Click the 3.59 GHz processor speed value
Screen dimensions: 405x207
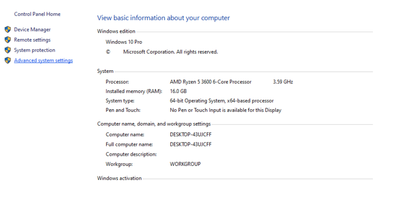pyautogui.click(x=283, y=82)
